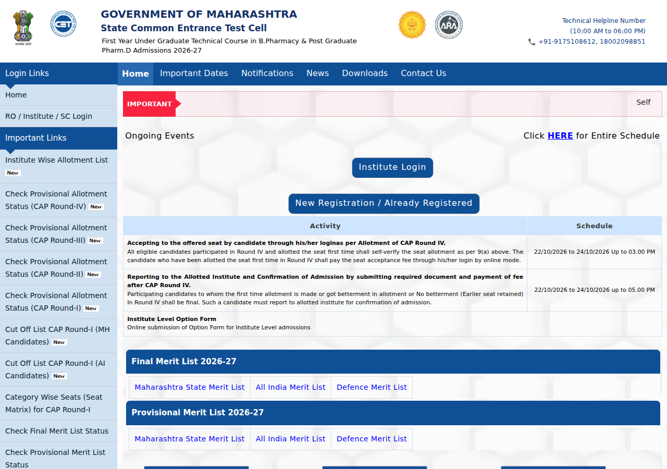Select Home in the Login Links sidebar
The width and height of the screenshot is (667, 469).
[58, 95]
